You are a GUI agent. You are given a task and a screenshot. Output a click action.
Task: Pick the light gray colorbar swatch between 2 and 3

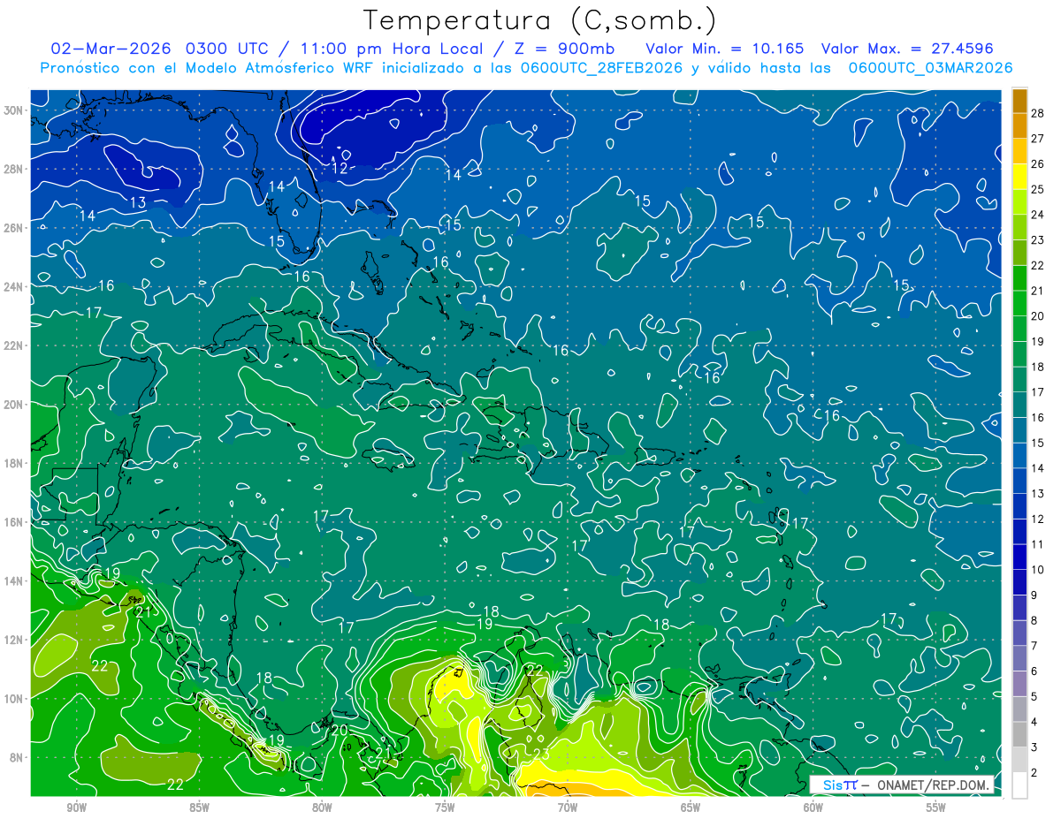click(x=1019, y=761)
